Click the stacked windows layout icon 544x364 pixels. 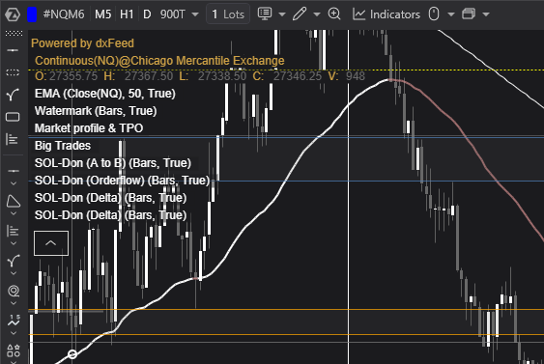pos(469,14)
